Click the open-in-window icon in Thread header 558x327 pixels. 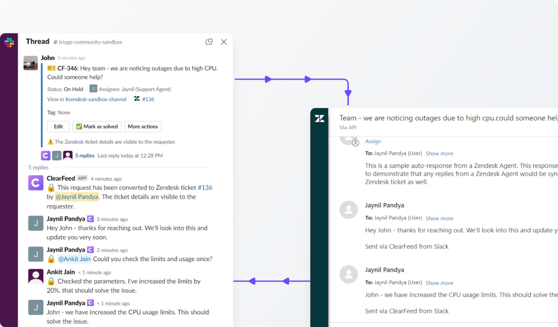pyautogui.click(x=209, y=41)
